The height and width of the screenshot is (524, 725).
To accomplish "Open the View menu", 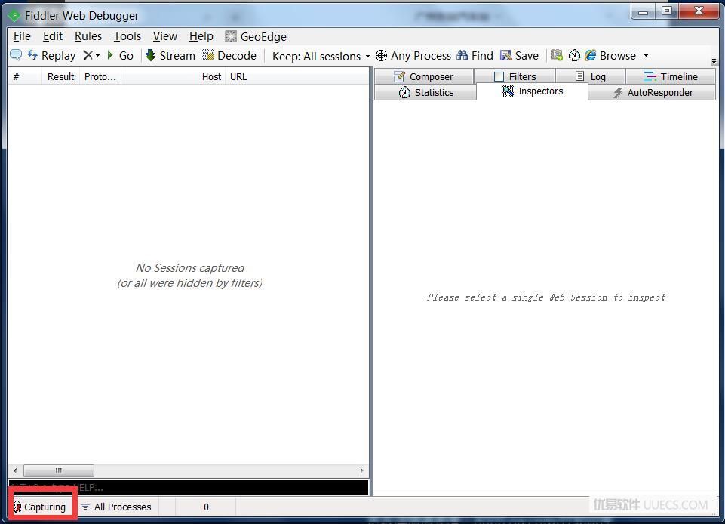I will 165,36.
